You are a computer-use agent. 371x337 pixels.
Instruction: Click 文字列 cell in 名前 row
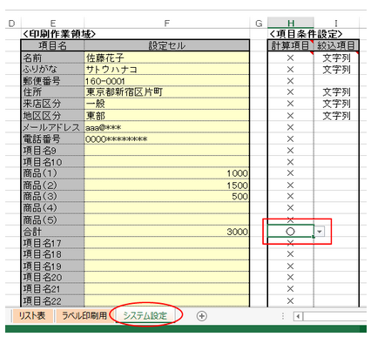336,57
